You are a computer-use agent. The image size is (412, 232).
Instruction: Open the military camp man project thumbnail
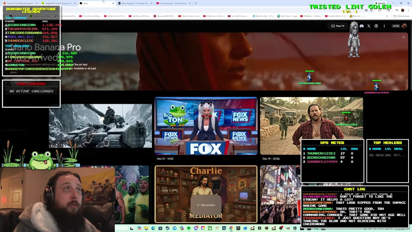(312, 126)
